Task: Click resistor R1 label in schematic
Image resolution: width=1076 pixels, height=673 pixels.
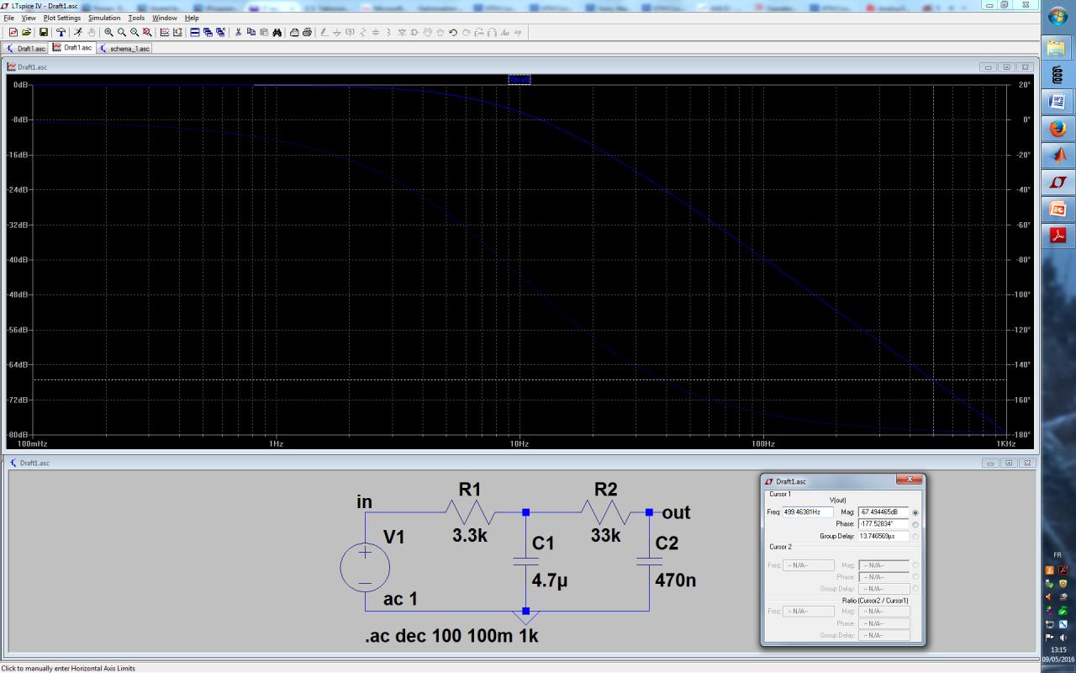Action: point(470,490)
